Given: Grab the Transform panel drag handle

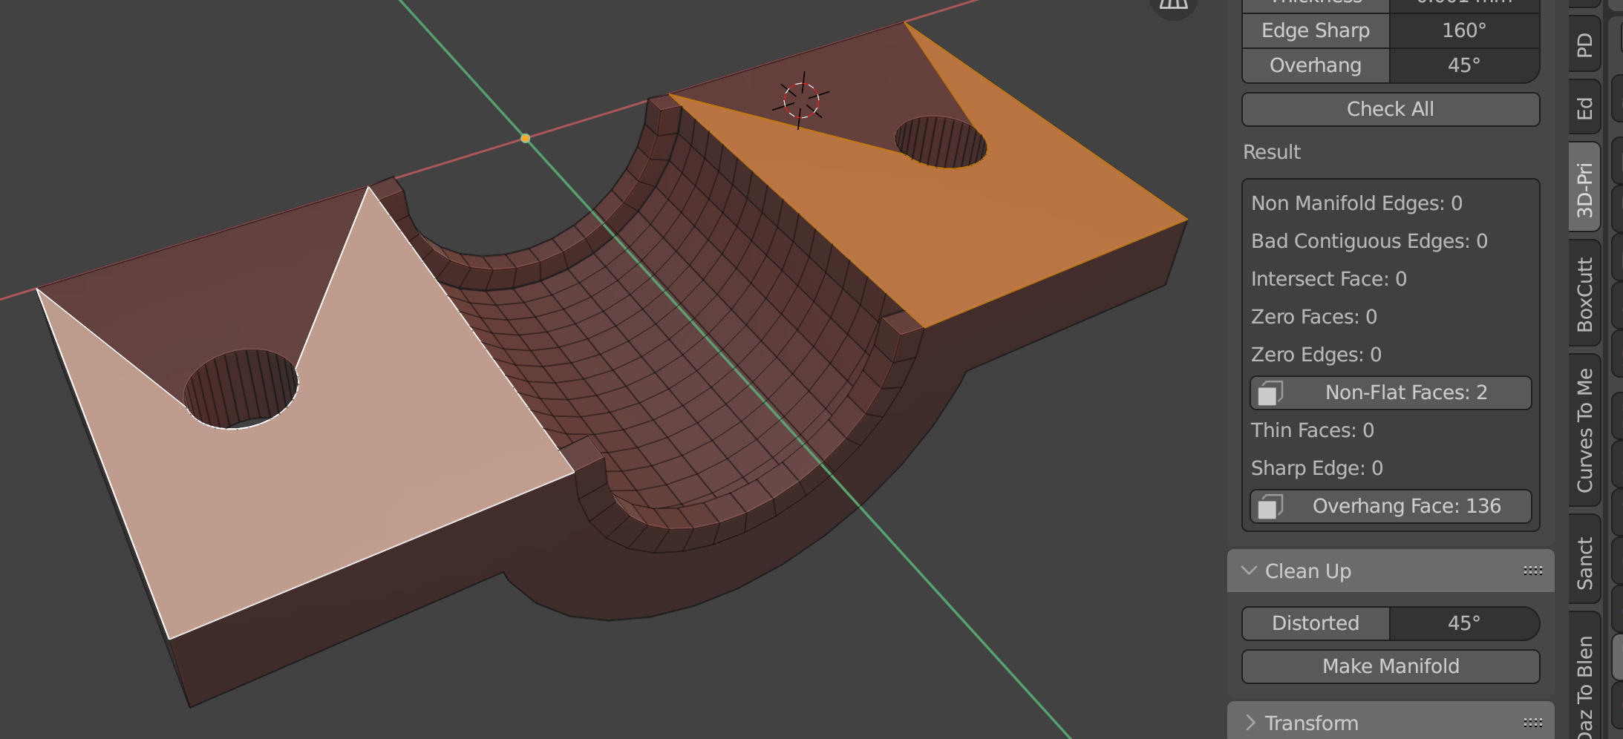Looking at the screenshot, I should coord(1532,722).
